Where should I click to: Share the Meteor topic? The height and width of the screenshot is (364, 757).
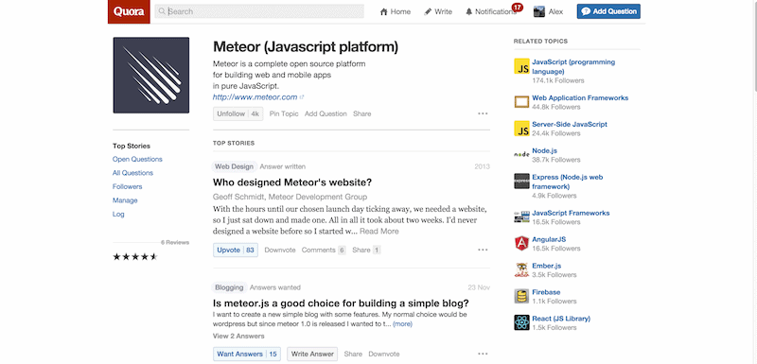(x=362, y=113)
